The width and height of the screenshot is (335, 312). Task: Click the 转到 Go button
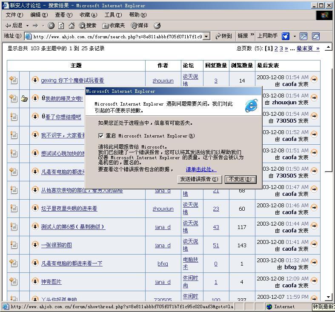224,36
